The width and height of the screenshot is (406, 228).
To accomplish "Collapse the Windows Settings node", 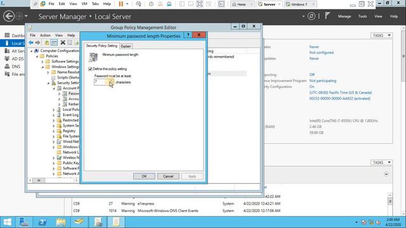I will (43, 67).
